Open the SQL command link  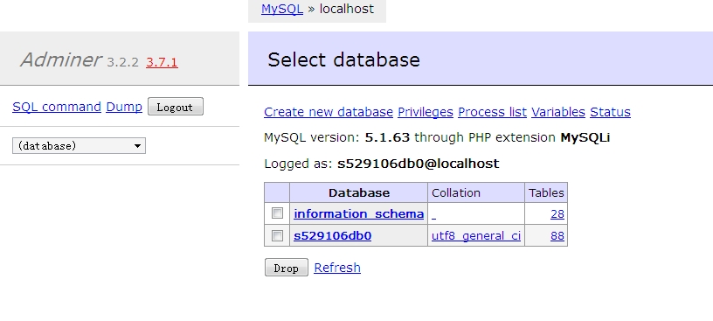pos(57,107)
